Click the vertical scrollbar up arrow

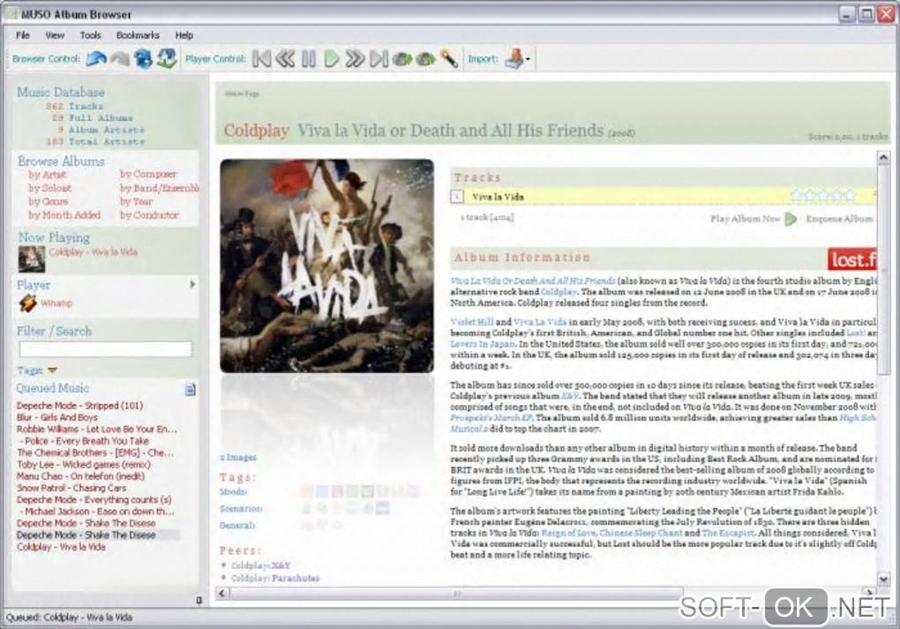(883, 157)
